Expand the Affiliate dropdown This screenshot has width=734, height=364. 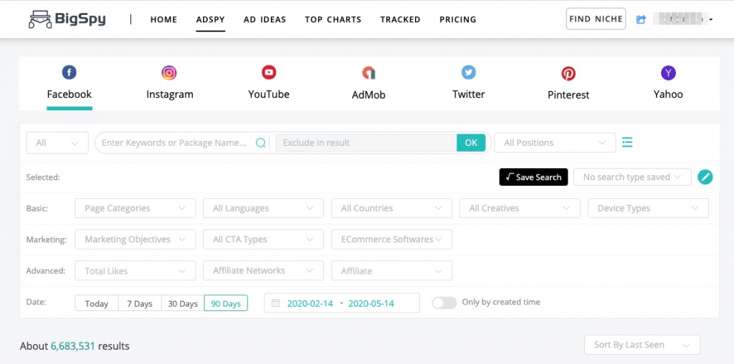coord(392,270)
